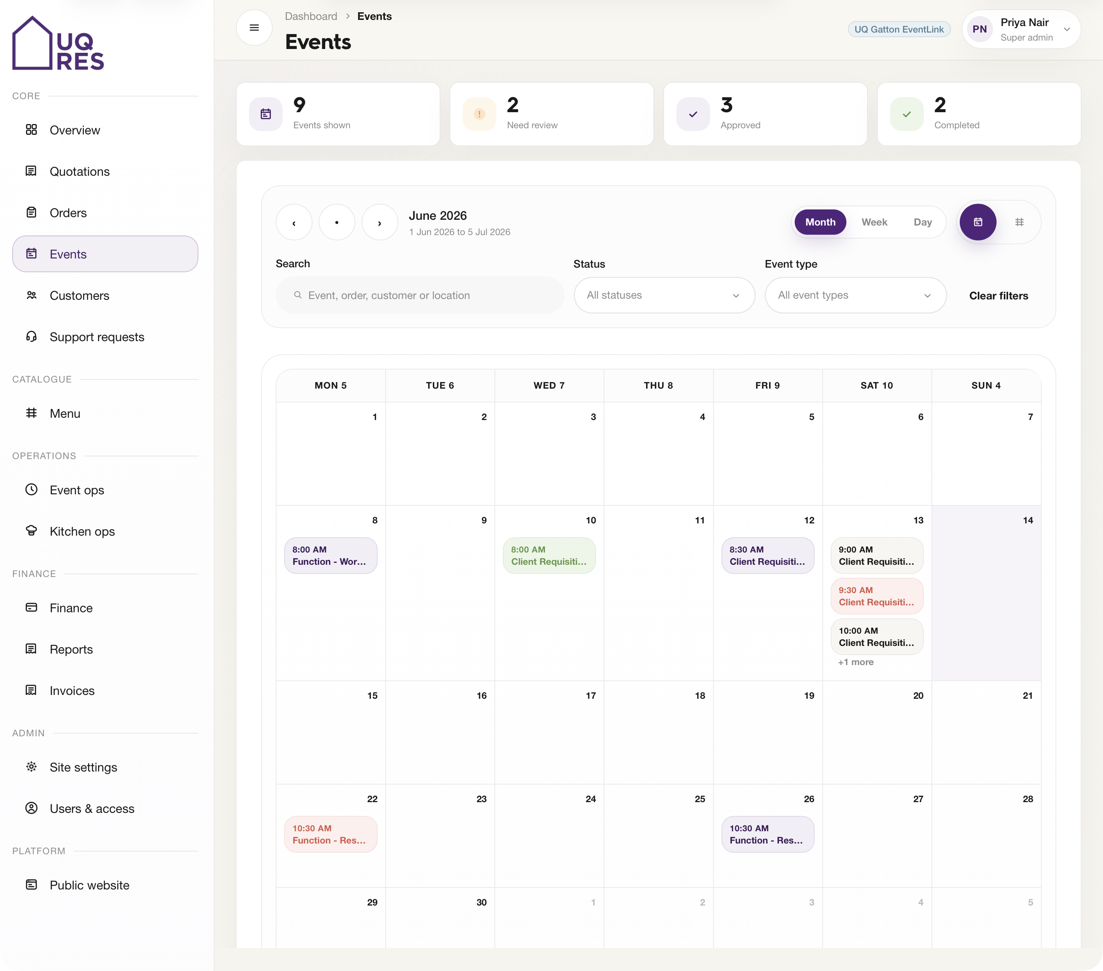Click the UQ Gatton EventLink badge
Screen dimensions: 1103x971
(x=899, y=29)
